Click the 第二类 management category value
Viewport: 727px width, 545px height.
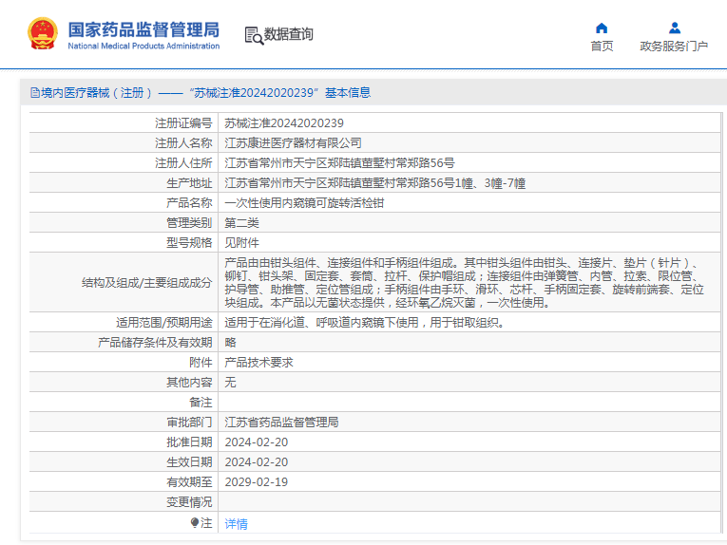click(x=241, y=223)
